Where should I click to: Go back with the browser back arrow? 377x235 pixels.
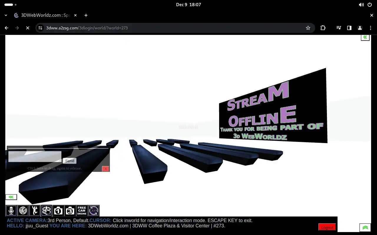[6, 28]
